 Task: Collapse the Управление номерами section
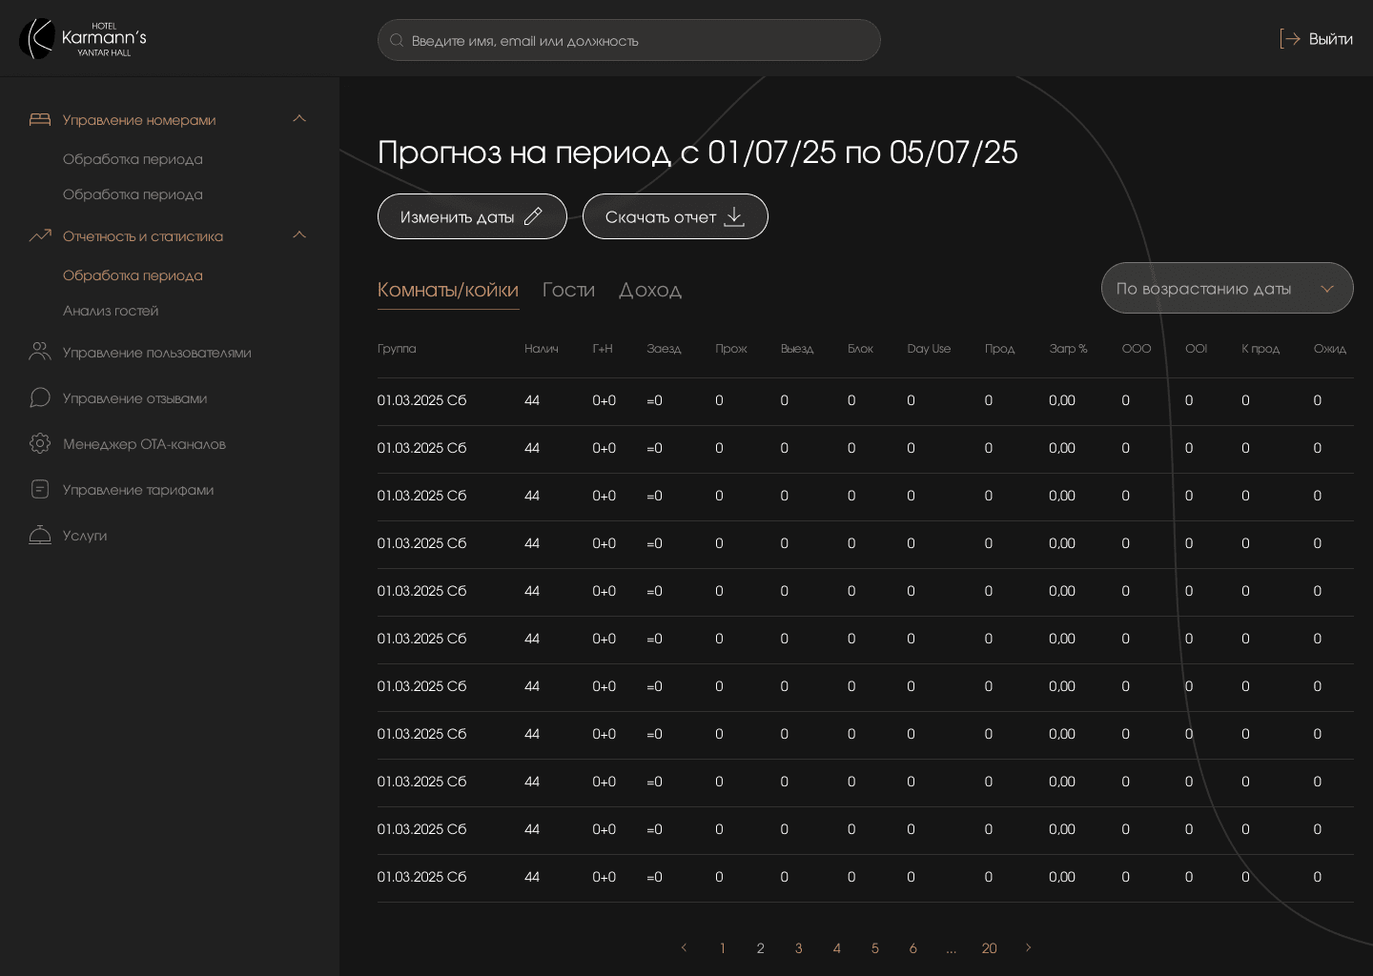point(299,118)
